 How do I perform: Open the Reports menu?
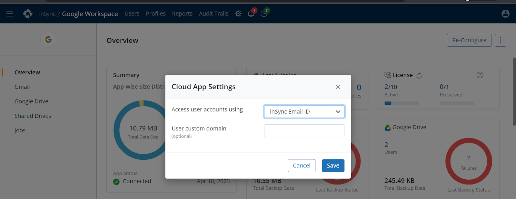(x=182, y=14)
